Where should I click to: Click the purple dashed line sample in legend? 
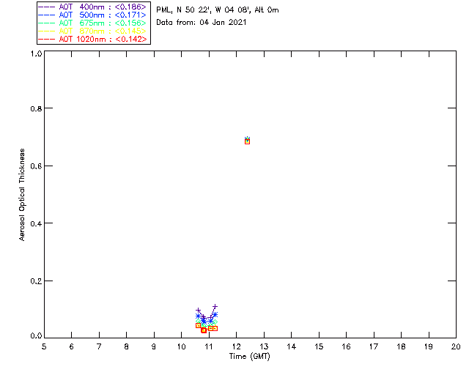click(47, 7)
